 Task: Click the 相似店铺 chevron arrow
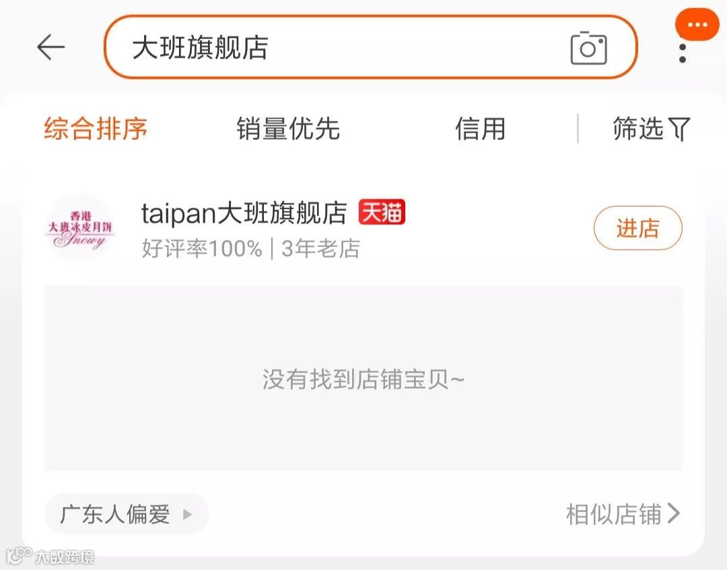pos(674,513)
